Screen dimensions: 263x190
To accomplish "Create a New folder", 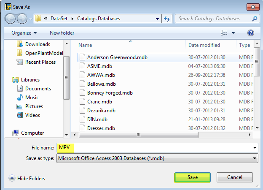I will tap(62, 33).
